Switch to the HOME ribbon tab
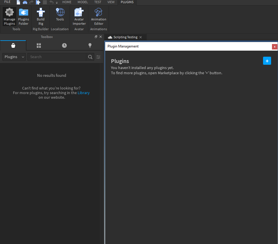The height and width of the screenshot is (244, 278). coord(67,2)
